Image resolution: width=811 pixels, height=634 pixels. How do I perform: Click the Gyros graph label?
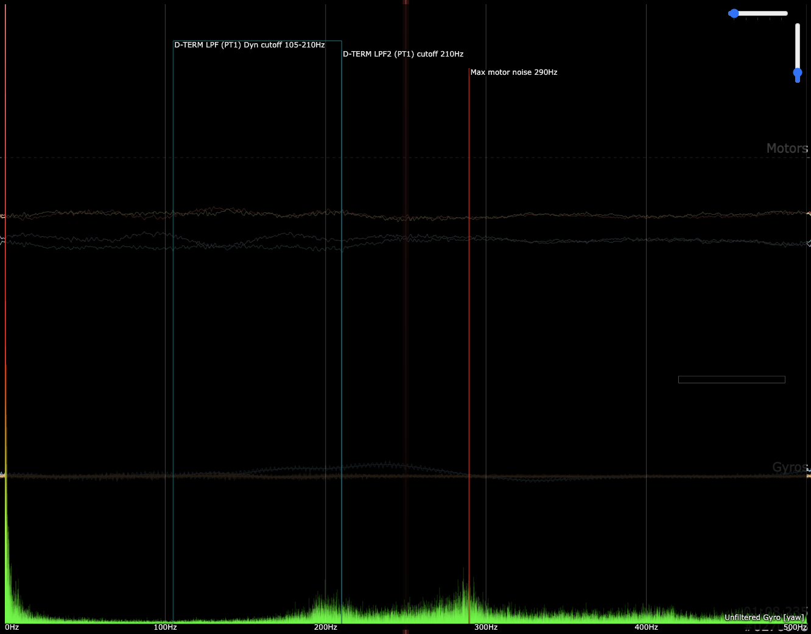790,467
